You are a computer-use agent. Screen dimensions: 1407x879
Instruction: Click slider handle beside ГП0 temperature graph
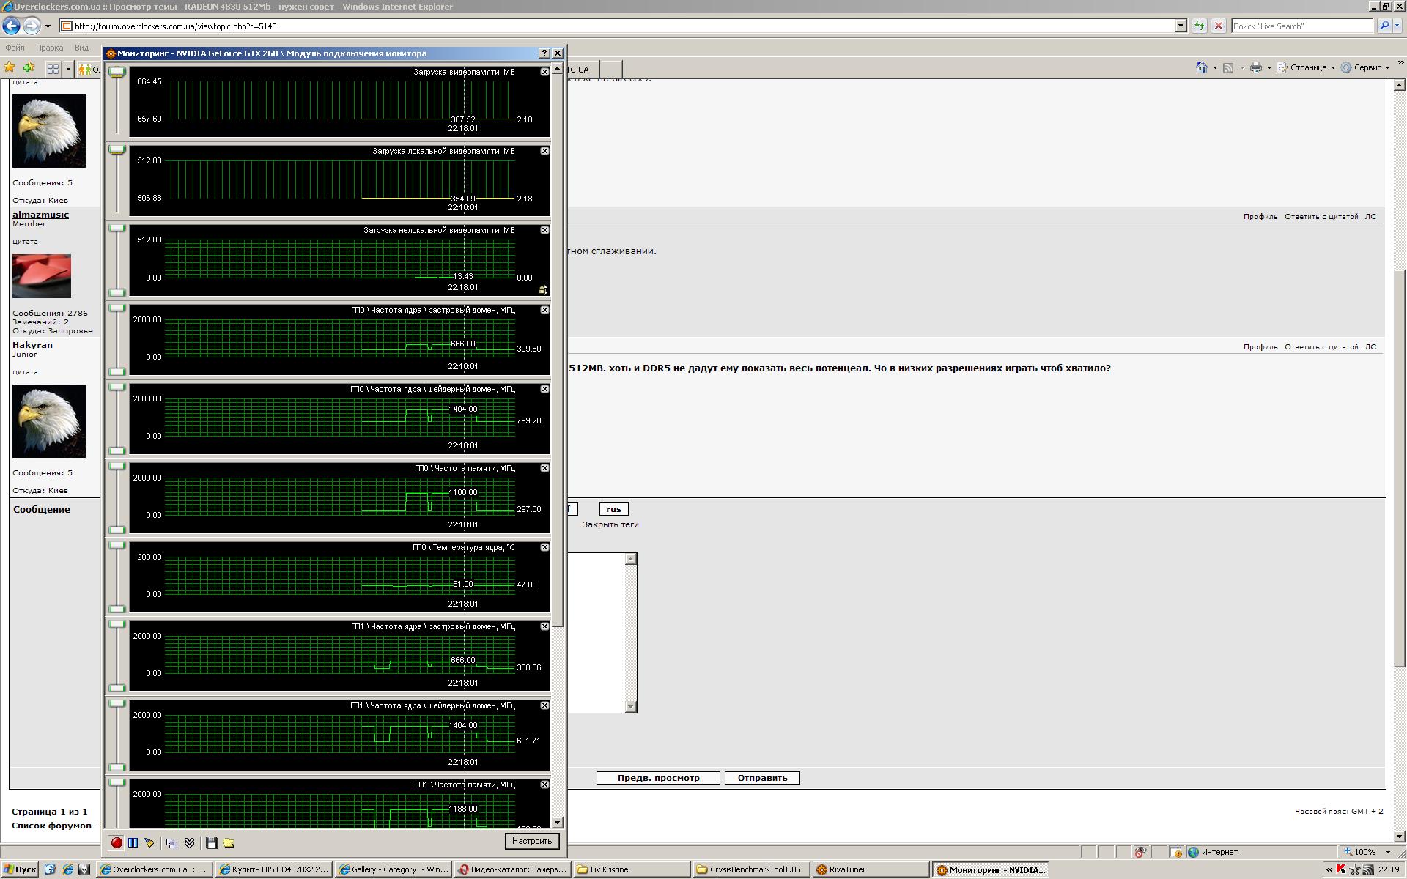tap(117, 546)
